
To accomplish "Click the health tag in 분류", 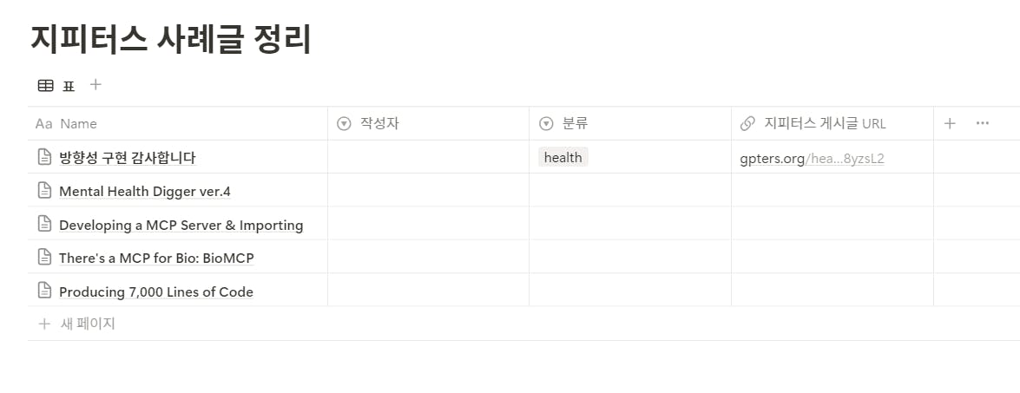I will click(x=563, y=157).
